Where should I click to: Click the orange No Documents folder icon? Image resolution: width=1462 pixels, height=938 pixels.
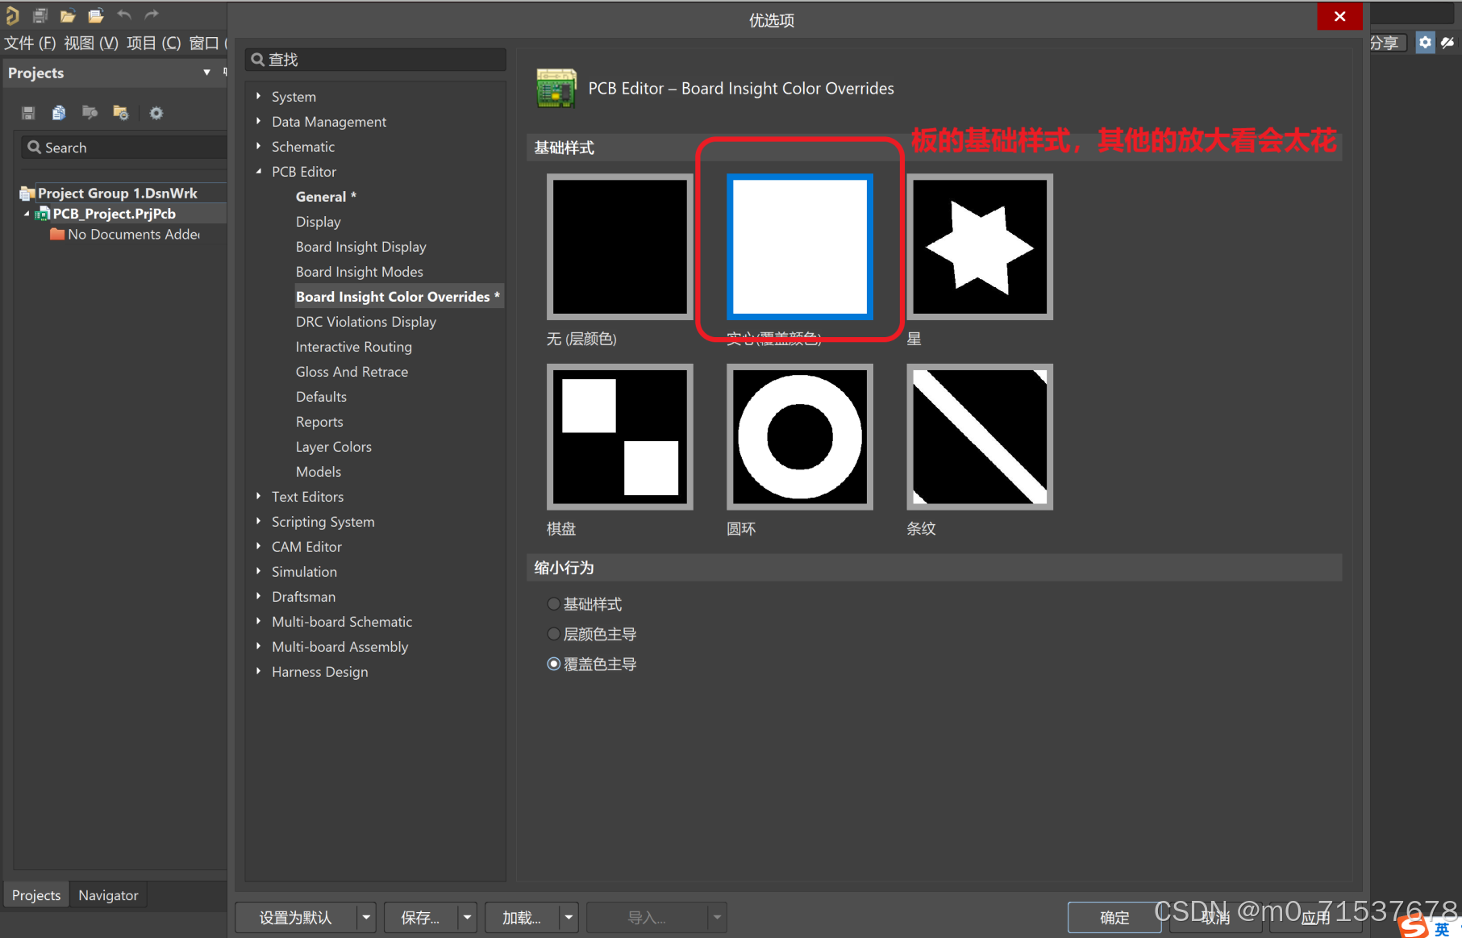click(x=57, y=234)
